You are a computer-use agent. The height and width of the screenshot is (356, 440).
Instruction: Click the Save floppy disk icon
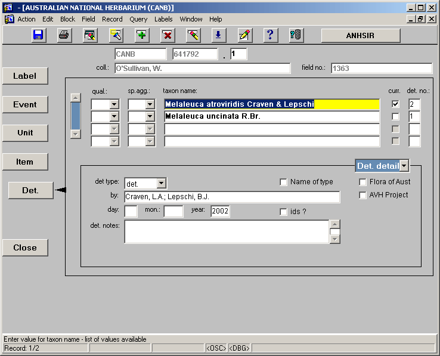tap(38, 35)
